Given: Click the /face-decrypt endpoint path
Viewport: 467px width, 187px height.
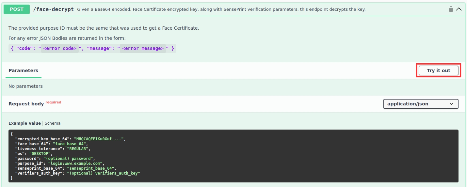Looking at the screenshot, I should [x=54, y=9].
